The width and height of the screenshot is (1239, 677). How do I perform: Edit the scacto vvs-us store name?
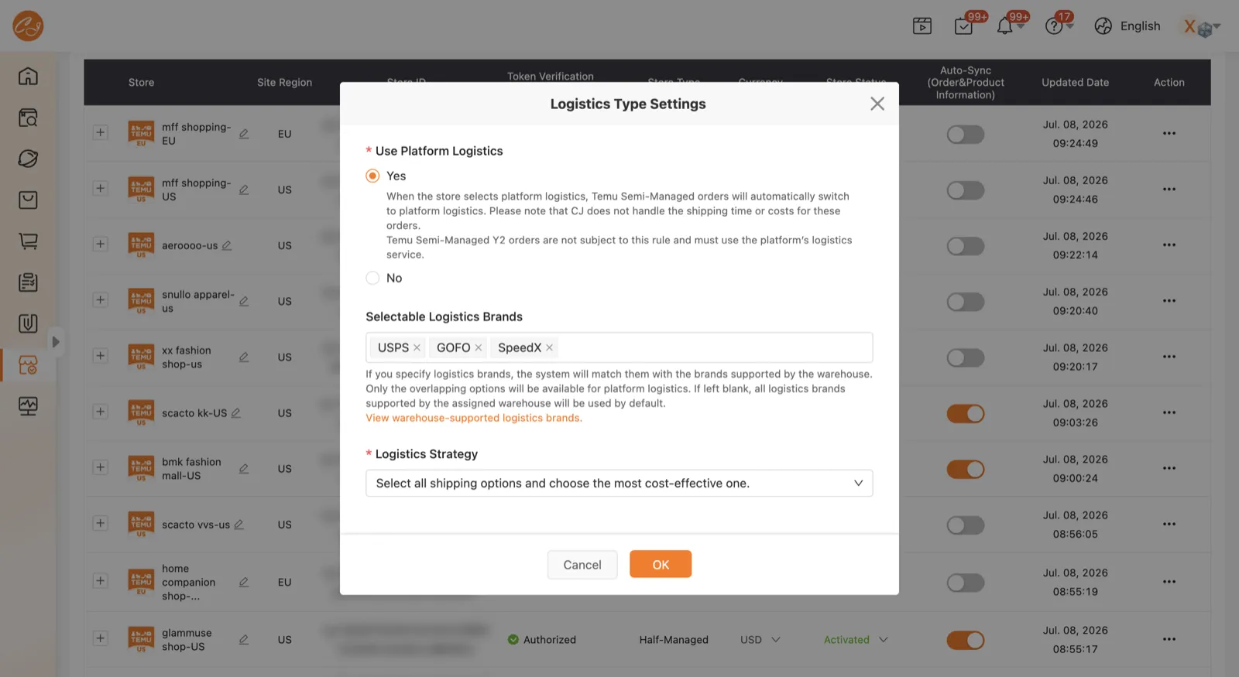[x=239, y=525]
